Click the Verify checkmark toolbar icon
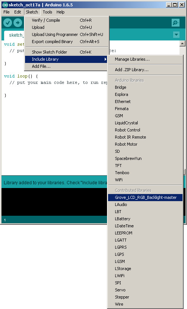187x309 pixels. [x=8, y=23]
